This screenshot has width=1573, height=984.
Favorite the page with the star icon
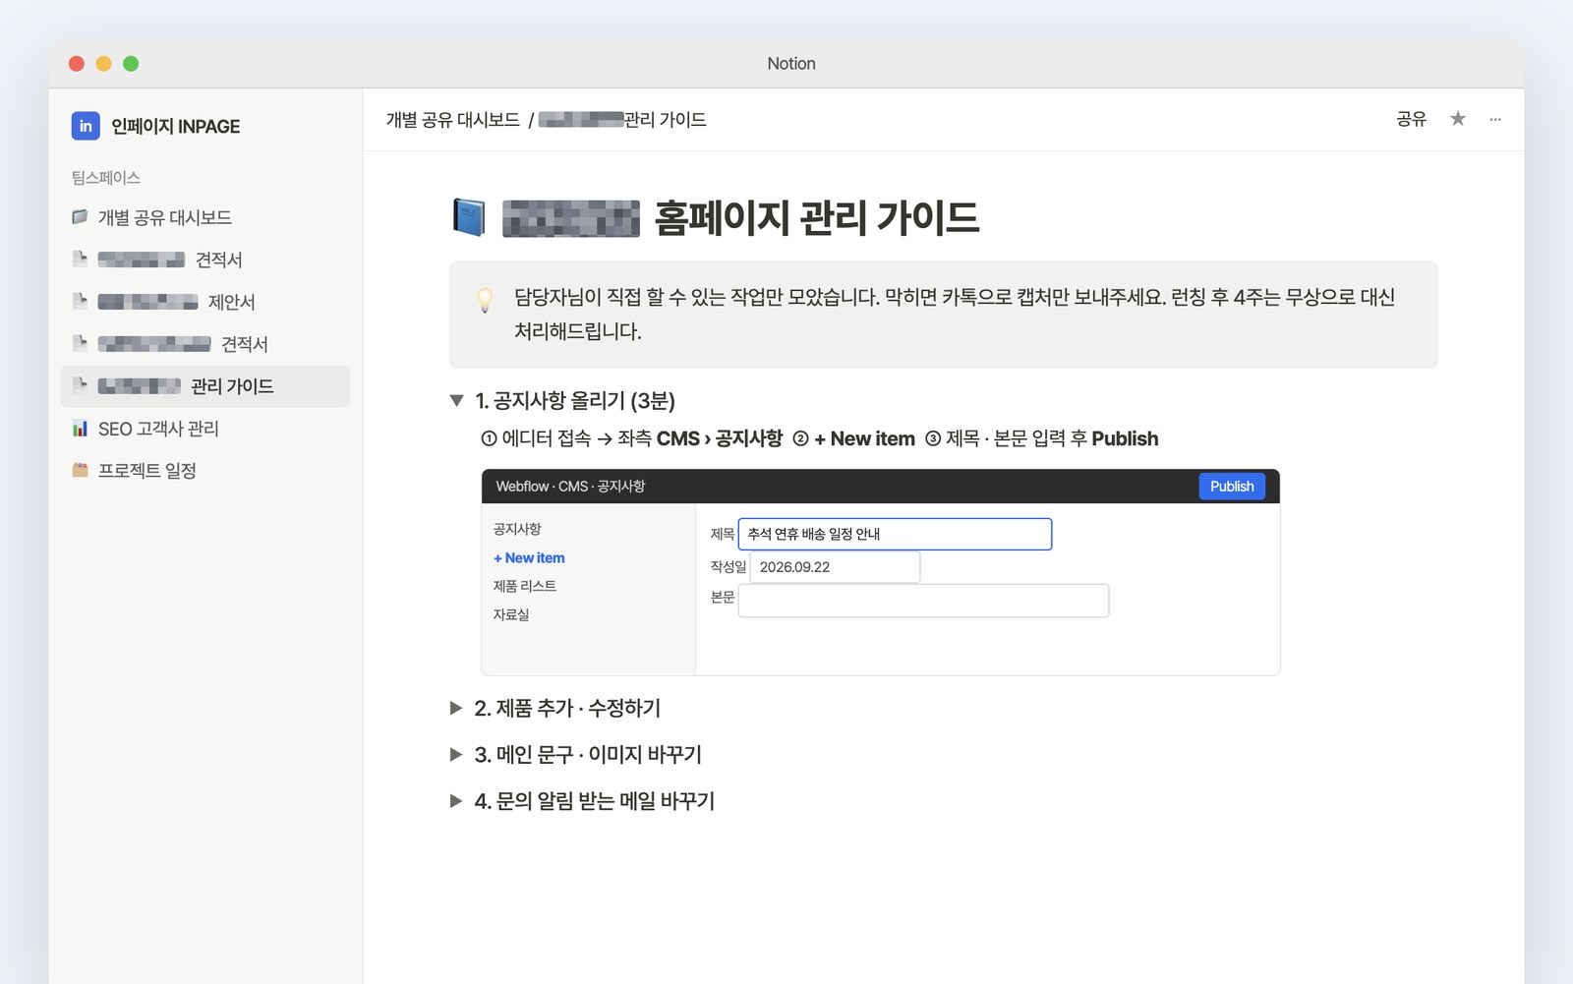pos(1458,119)
